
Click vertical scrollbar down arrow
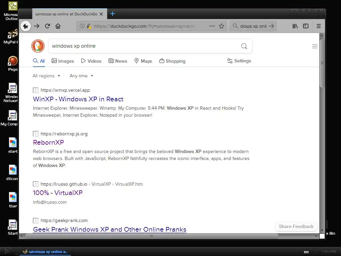[x=322, y=230]
